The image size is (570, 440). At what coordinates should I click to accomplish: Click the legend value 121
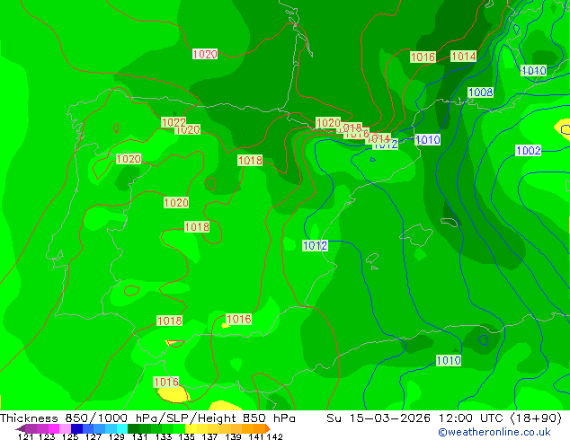tap(25, 436)
